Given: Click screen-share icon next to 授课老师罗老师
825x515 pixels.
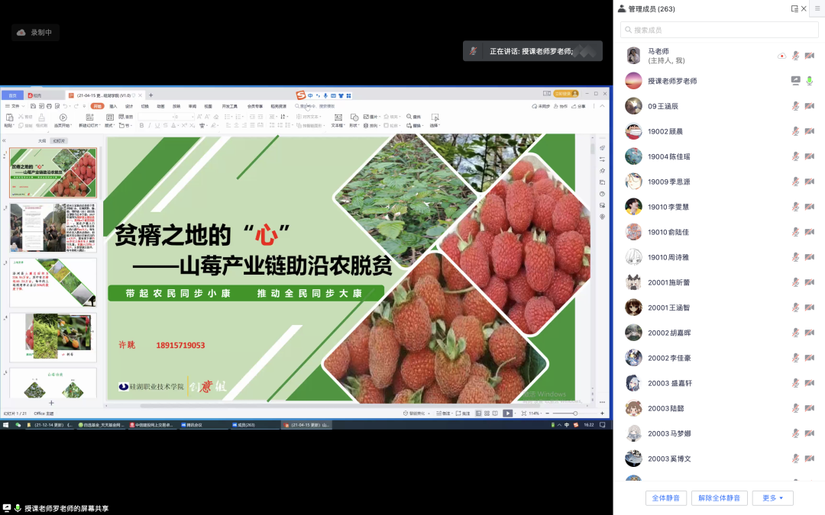Looking at the screenshot, I should tap(795, 81).
